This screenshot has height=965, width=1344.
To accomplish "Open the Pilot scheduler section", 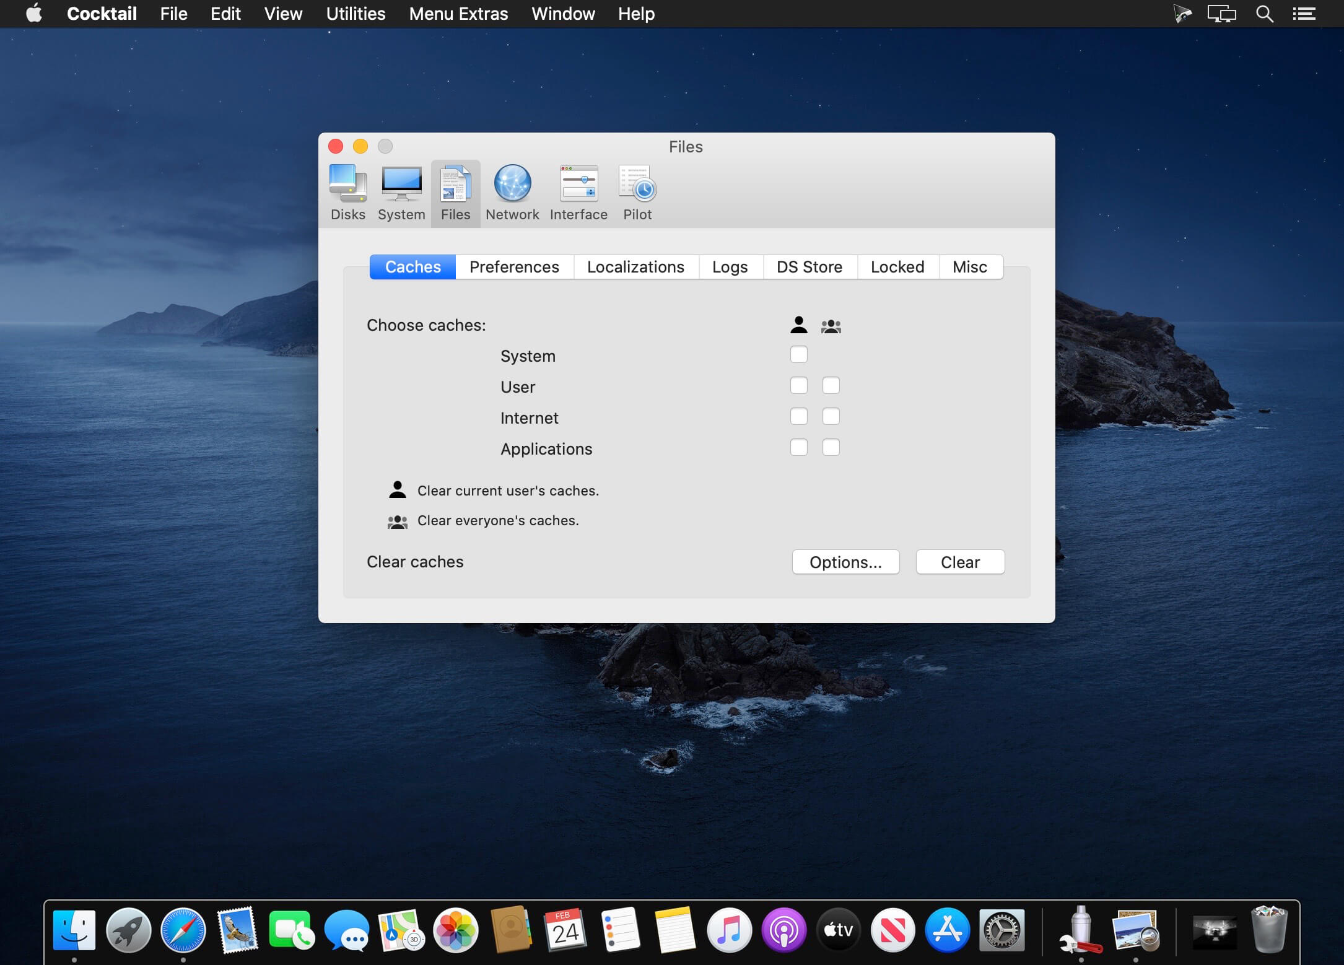I will coord(637,193).
